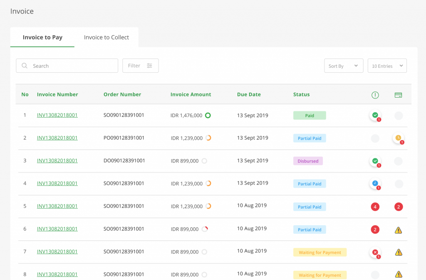This screenshot has width=426, height=280.
Task: Click orange progress ring in row 2
Action: coord(208,138)
